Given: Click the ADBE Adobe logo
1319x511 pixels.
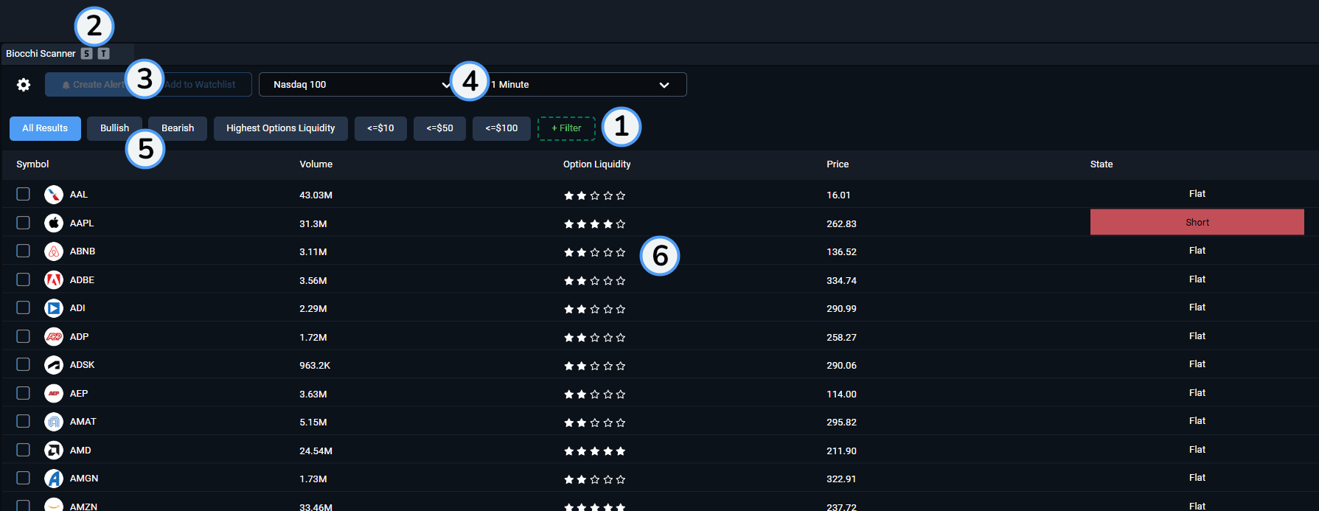Looking at the screenshot, I should [54, 279].
